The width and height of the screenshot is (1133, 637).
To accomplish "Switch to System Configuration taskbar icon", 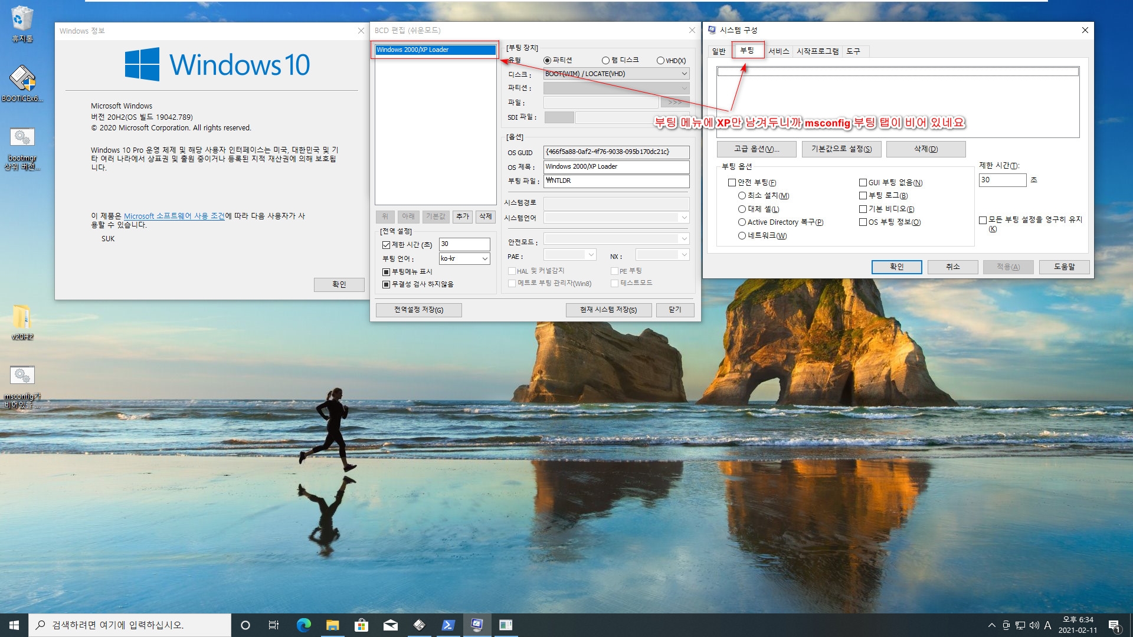I will pos(477,625).
